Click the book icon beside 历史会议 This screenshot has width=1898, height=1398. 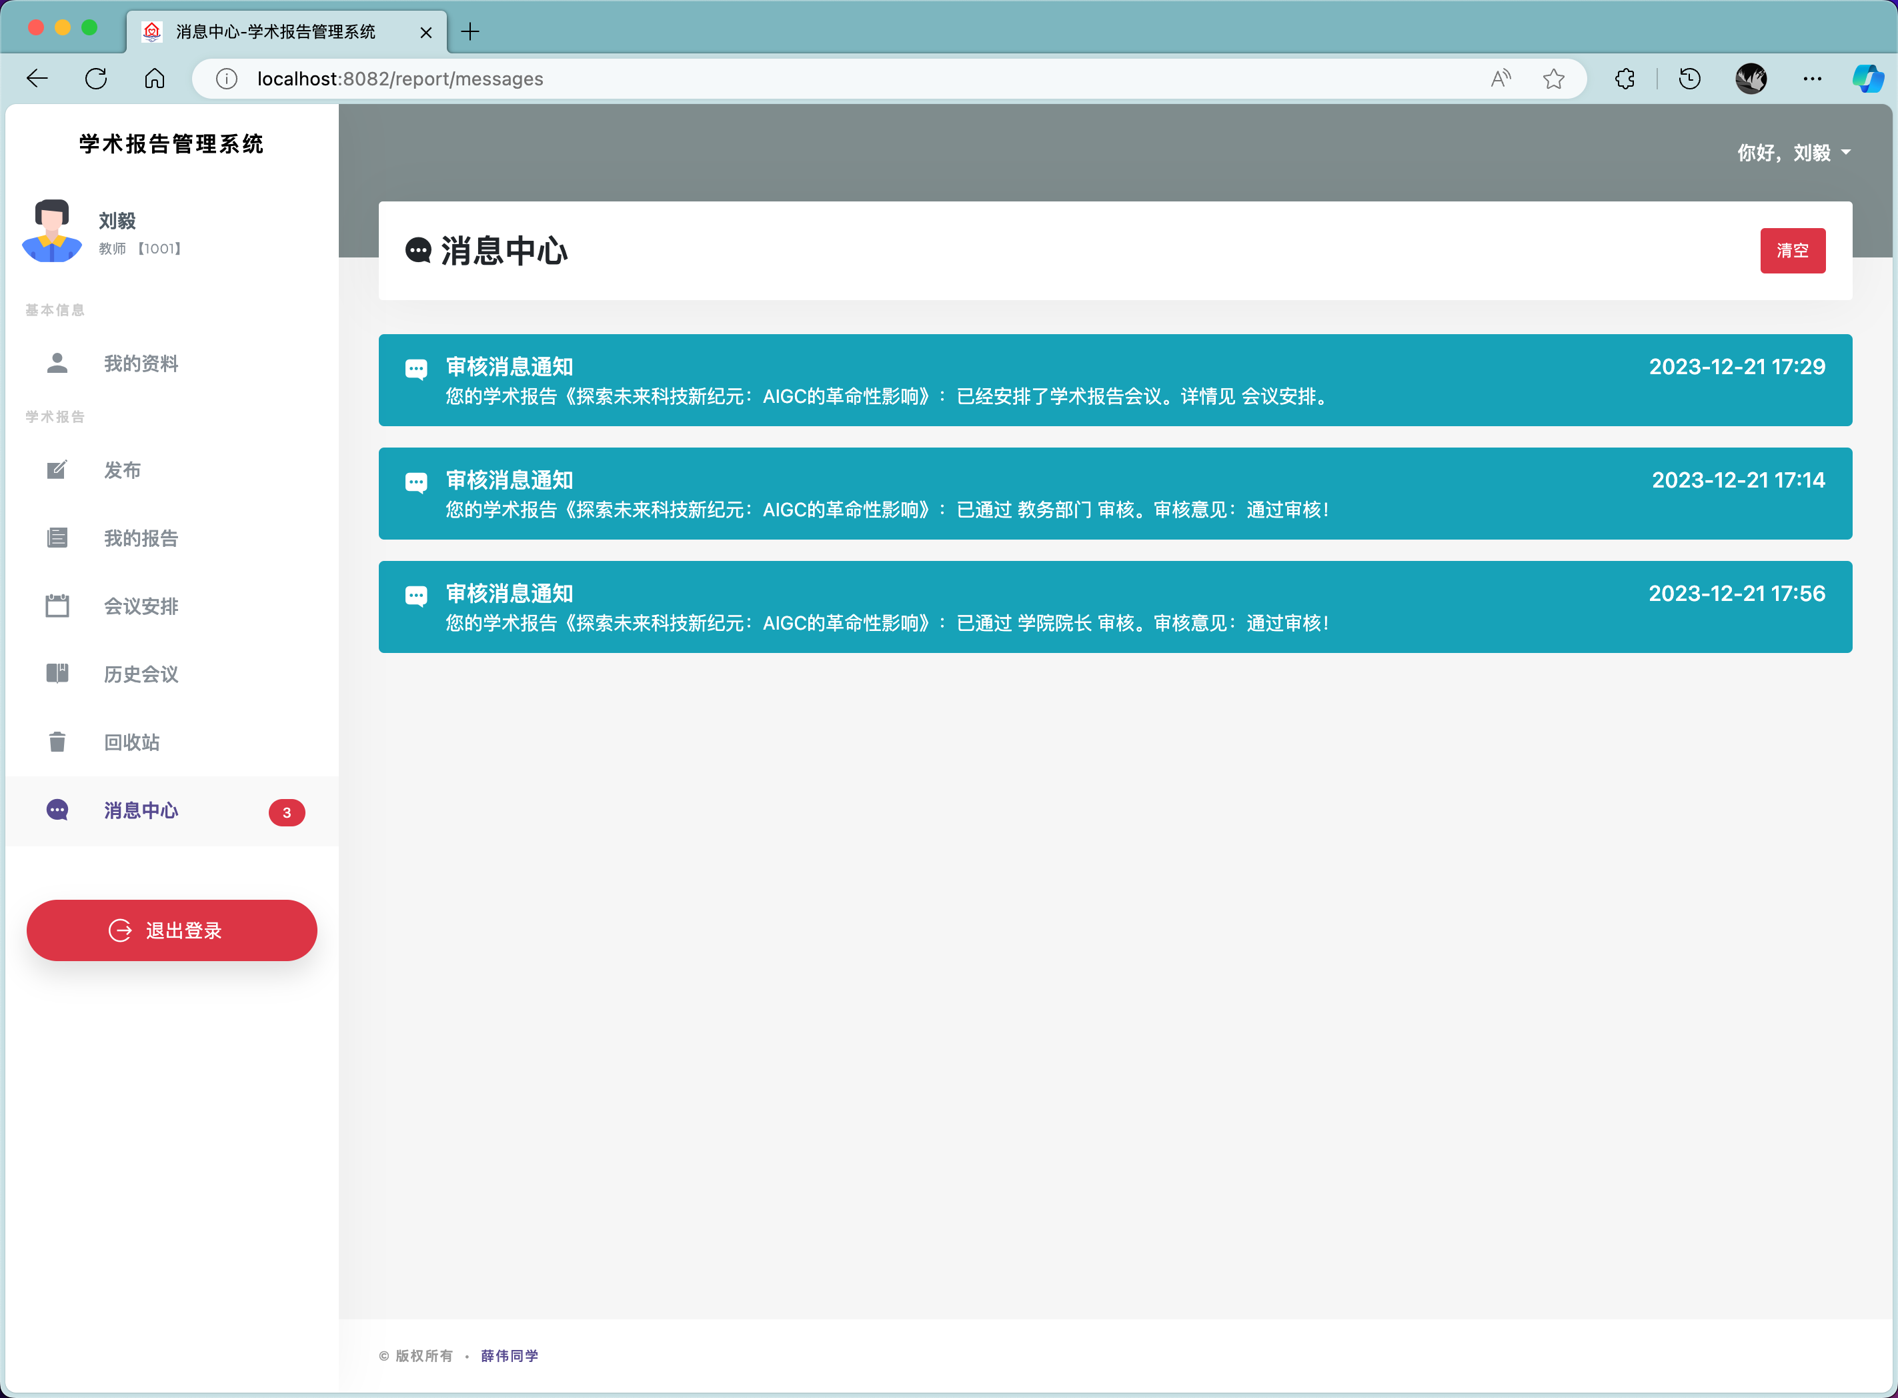tap(57, 674)
